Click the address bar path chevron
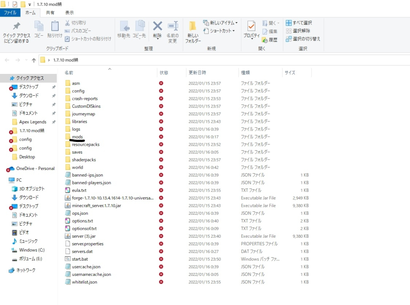Image resolution: width=410 pixels, height=305 pixels. pos(49,60)
